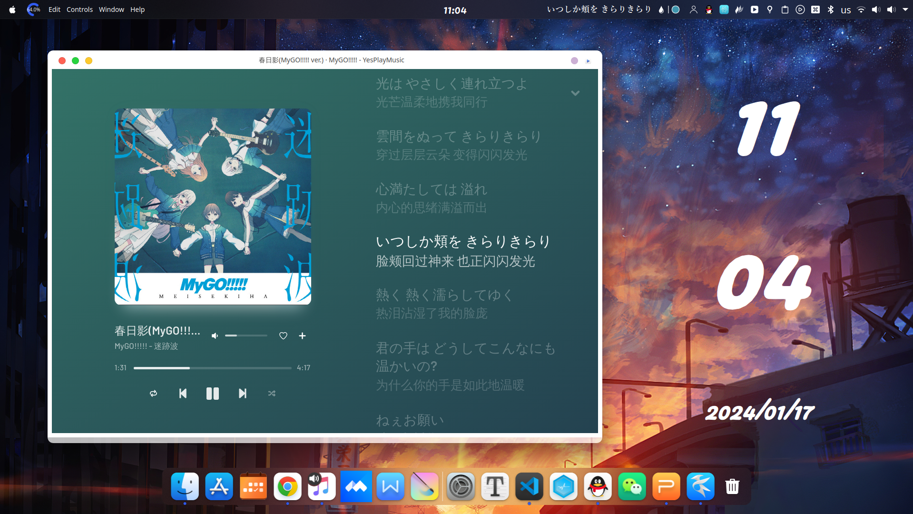Screen dimensions: 913x514
Task: Open the Trash in dock
Action: pyautogui.click(x=732, y=486)
